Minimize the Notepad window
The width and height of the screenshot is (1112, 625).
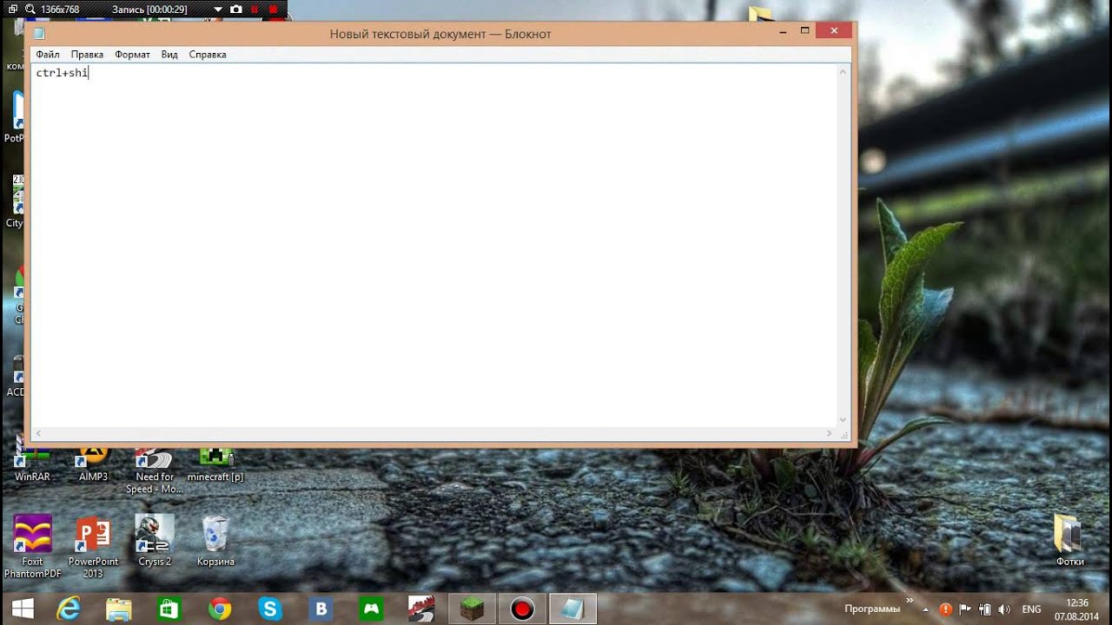783,31
